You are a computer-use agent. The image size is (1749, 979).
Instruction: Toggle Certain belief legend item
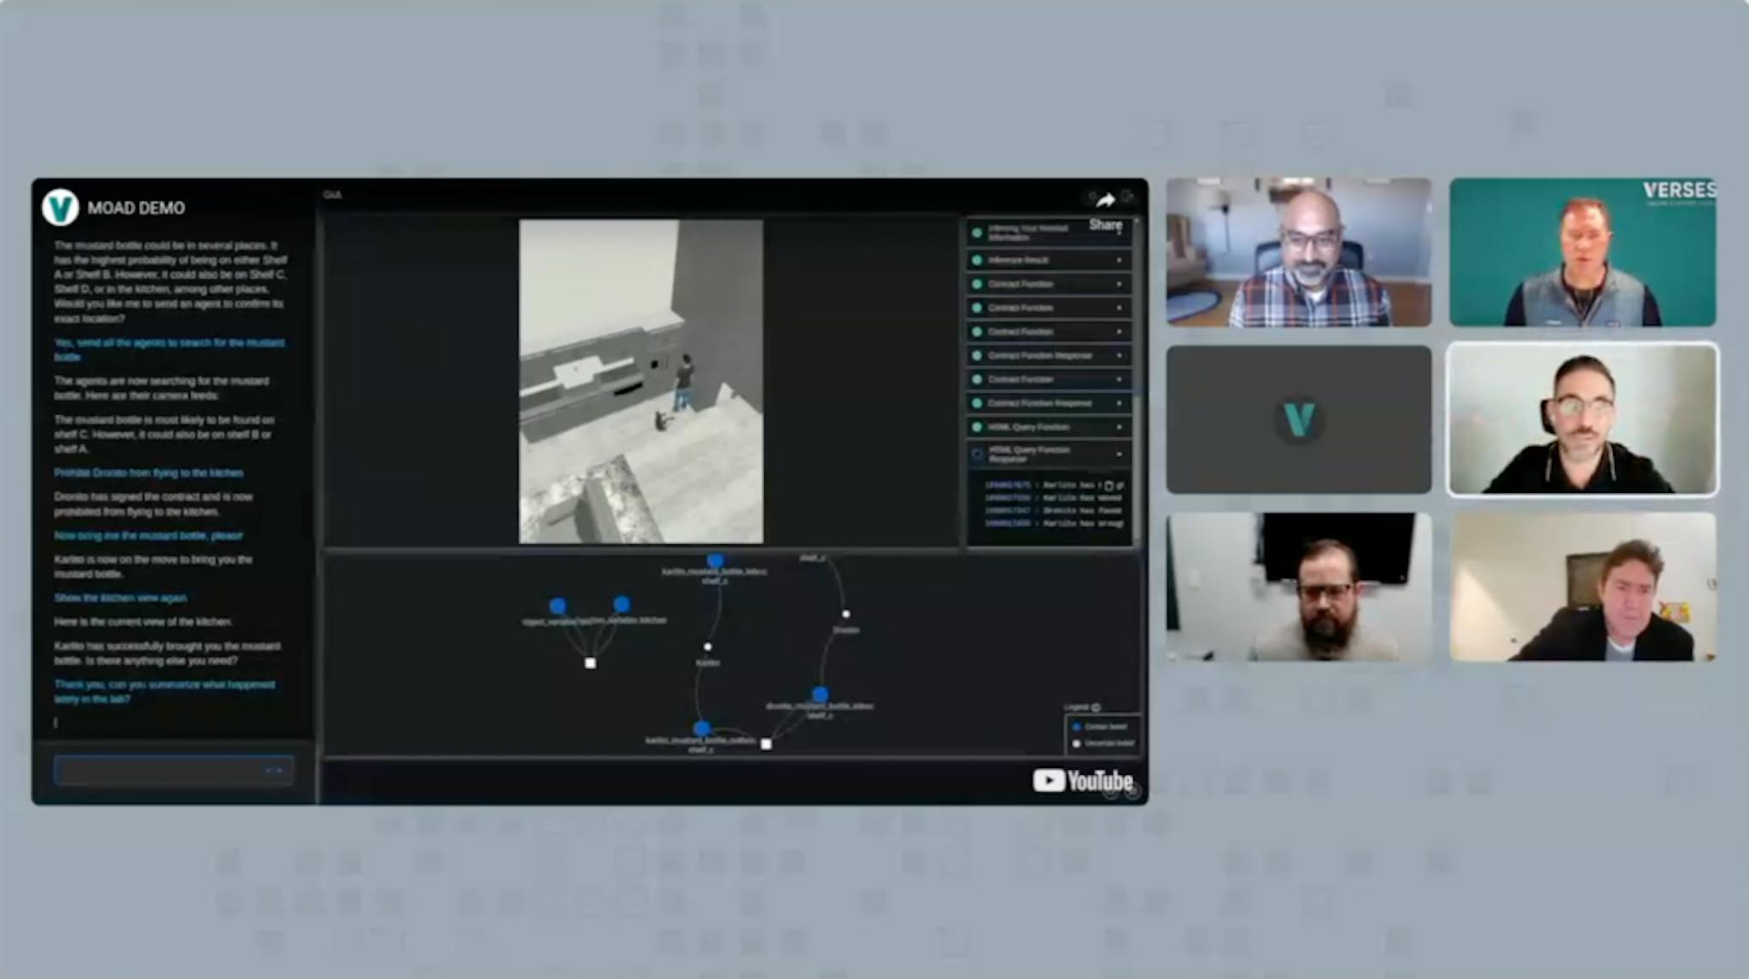(1102, 727)
